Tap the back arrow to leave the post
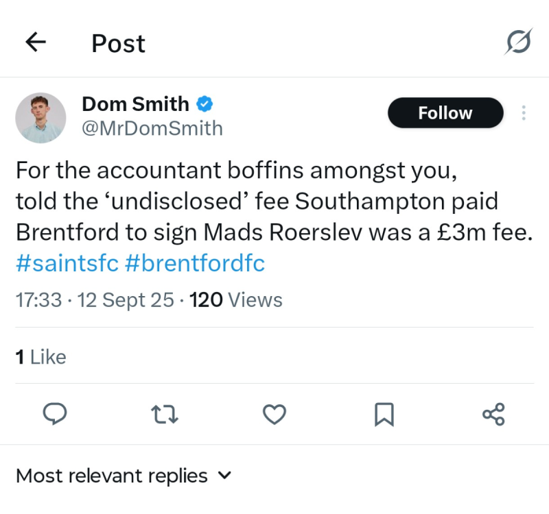This screenshot has width=549, height=514. (x=34, y=42)
